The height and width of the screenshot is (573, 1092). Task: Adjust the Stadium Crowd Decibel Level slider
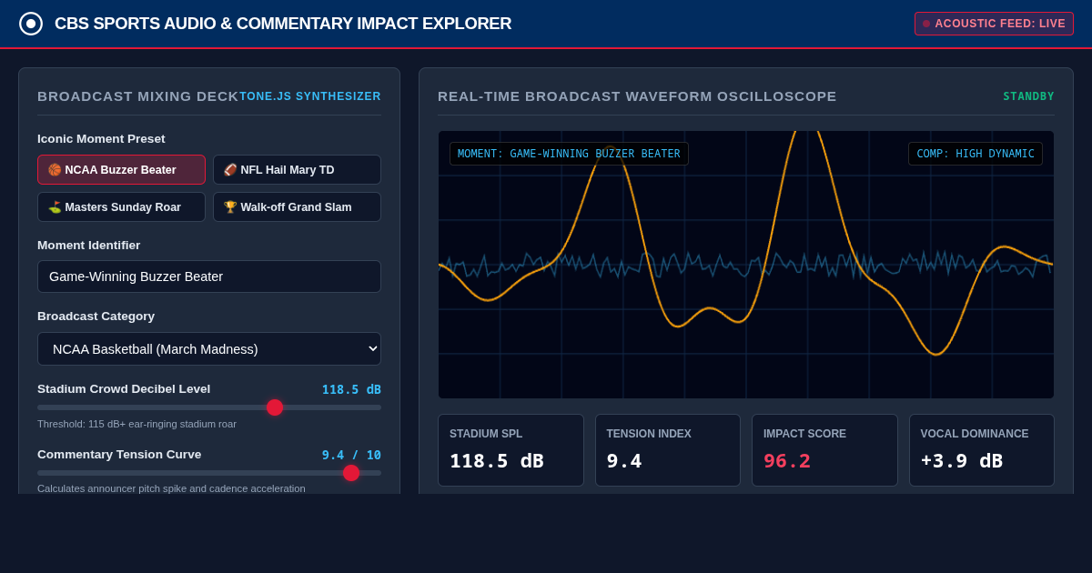[209, 407]
